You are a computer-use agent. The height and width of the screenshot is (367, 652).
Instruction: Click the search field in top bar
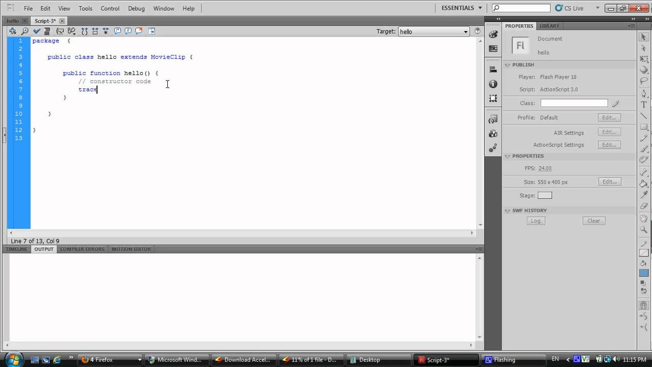click(521, 8)
